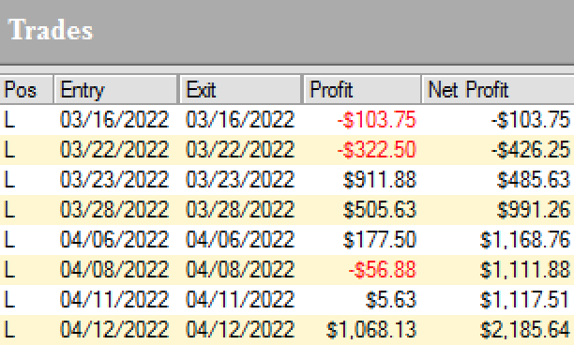Select net profit value $1,168.76
This screenshot has width=574, height=345.
pos(525,240)
